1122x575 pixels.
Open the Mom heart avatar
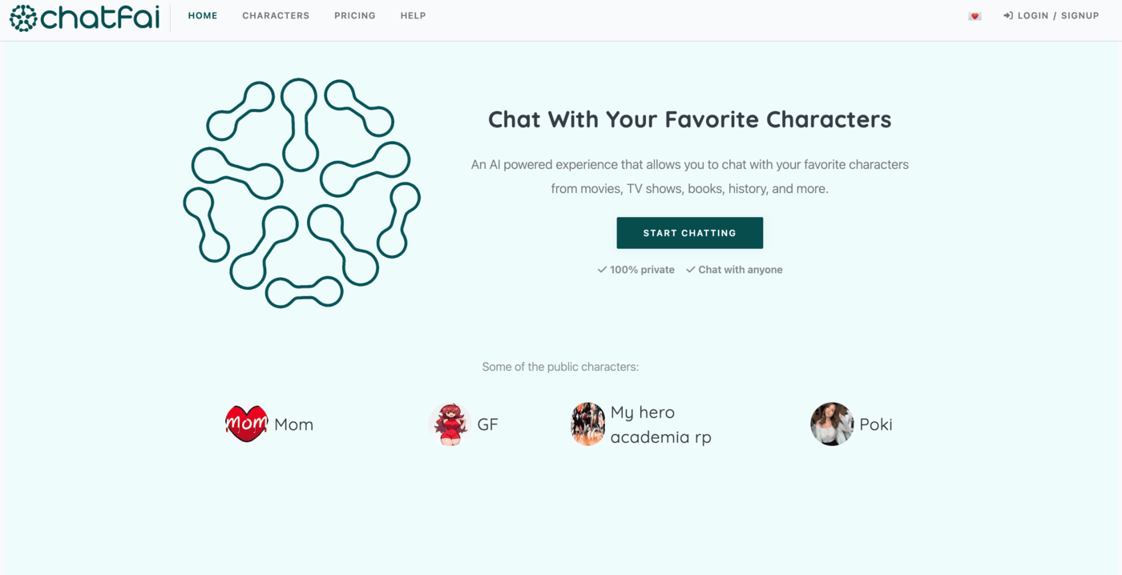(246, 424)
